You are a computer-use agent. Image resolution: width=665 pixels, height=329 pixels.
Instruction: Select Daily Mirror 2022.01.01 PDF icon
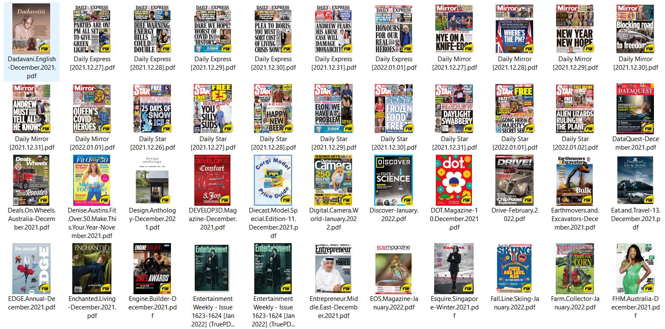tap(92, 108)
